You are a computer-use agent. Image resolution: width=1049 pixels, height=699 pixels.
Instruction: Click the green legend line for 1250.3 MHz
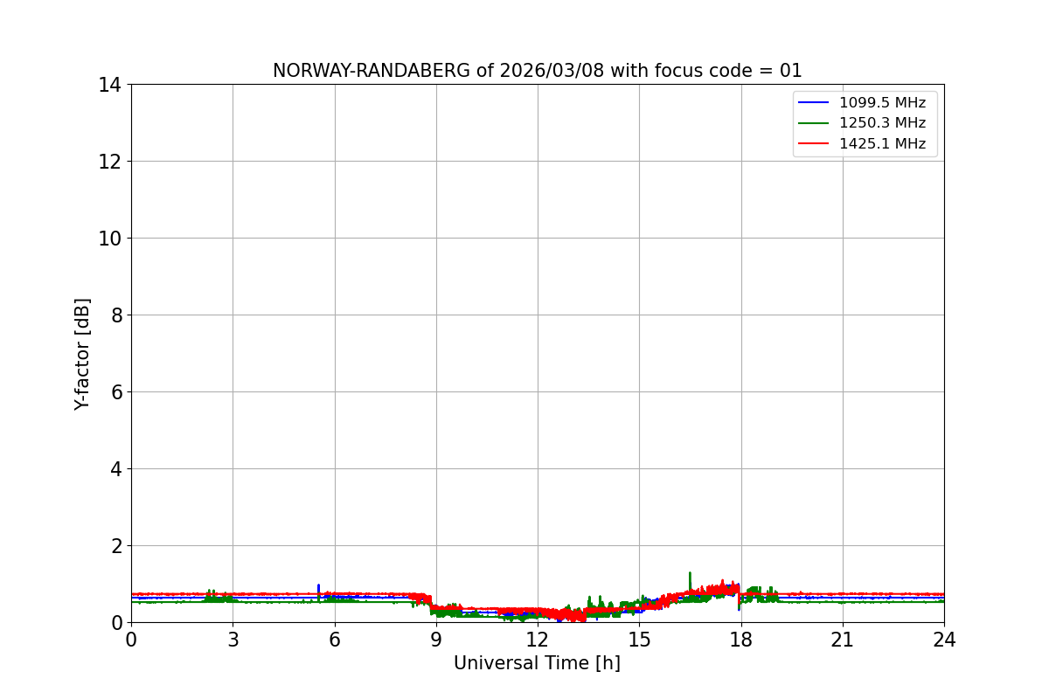click(814, 123)
